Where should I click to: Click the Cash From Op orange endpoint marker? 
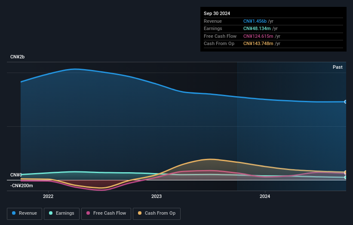(x=346, y=172)
